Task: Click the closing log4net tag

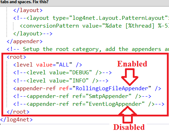Action: 16,120
